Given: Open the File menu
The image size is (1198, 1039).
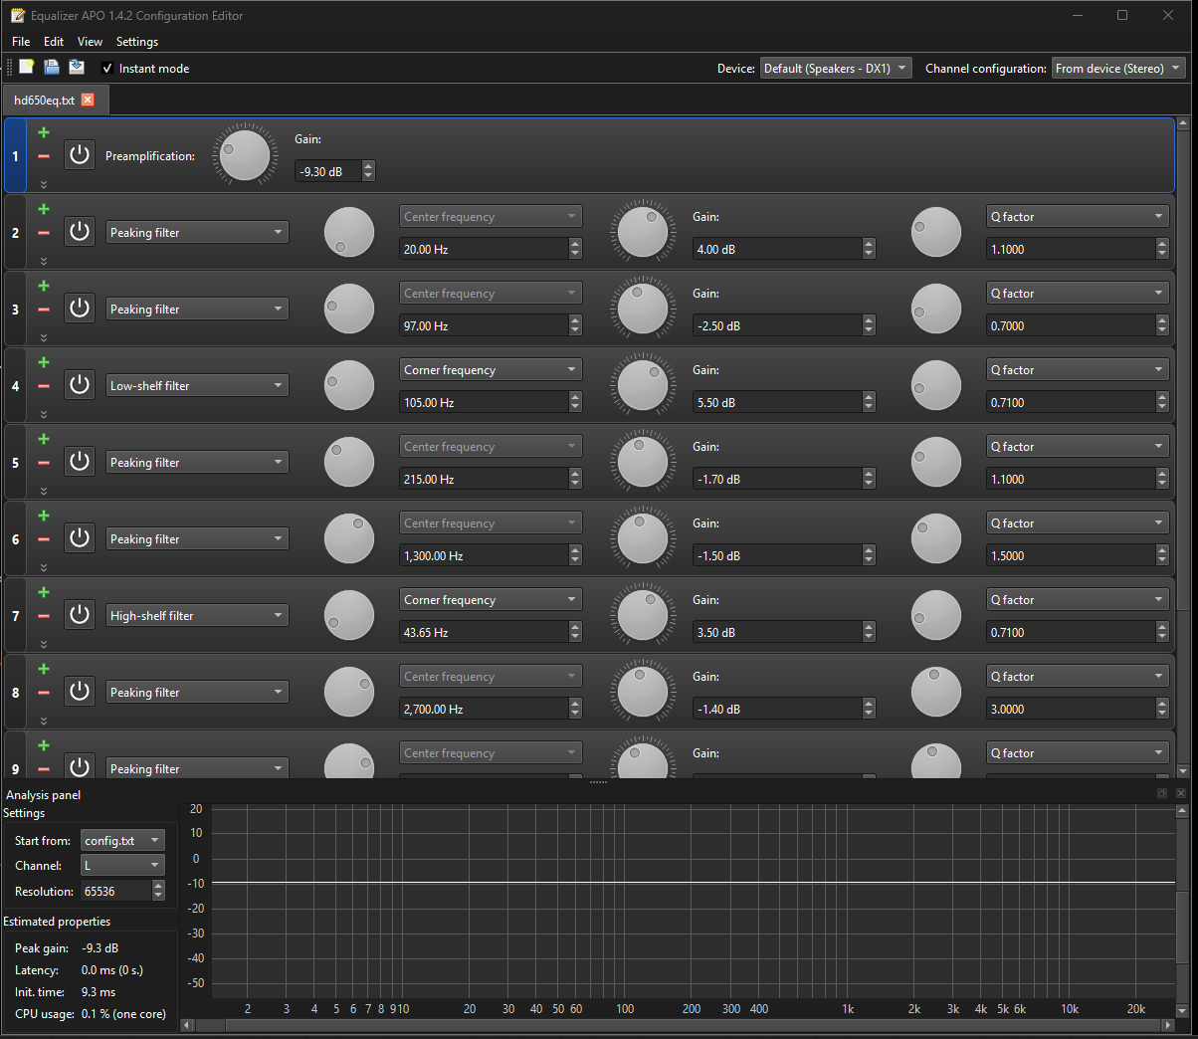Looking at the screenshot, I should click(21, 42).
